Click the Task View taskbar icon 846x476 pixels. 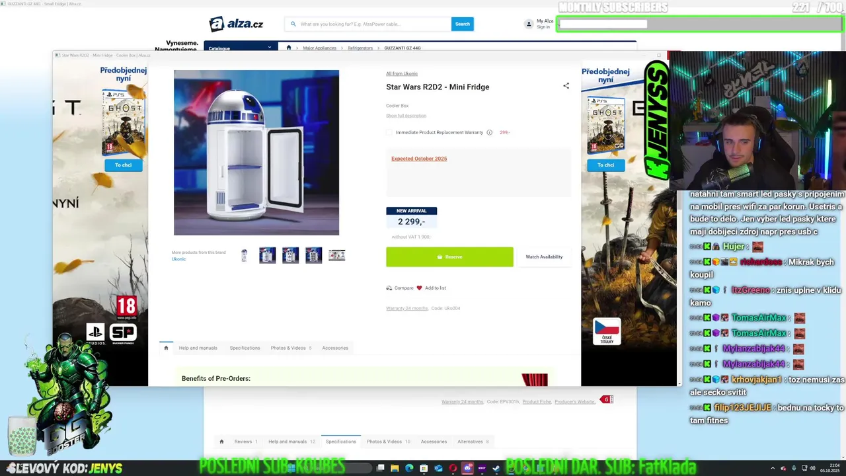tap(381, 468)
